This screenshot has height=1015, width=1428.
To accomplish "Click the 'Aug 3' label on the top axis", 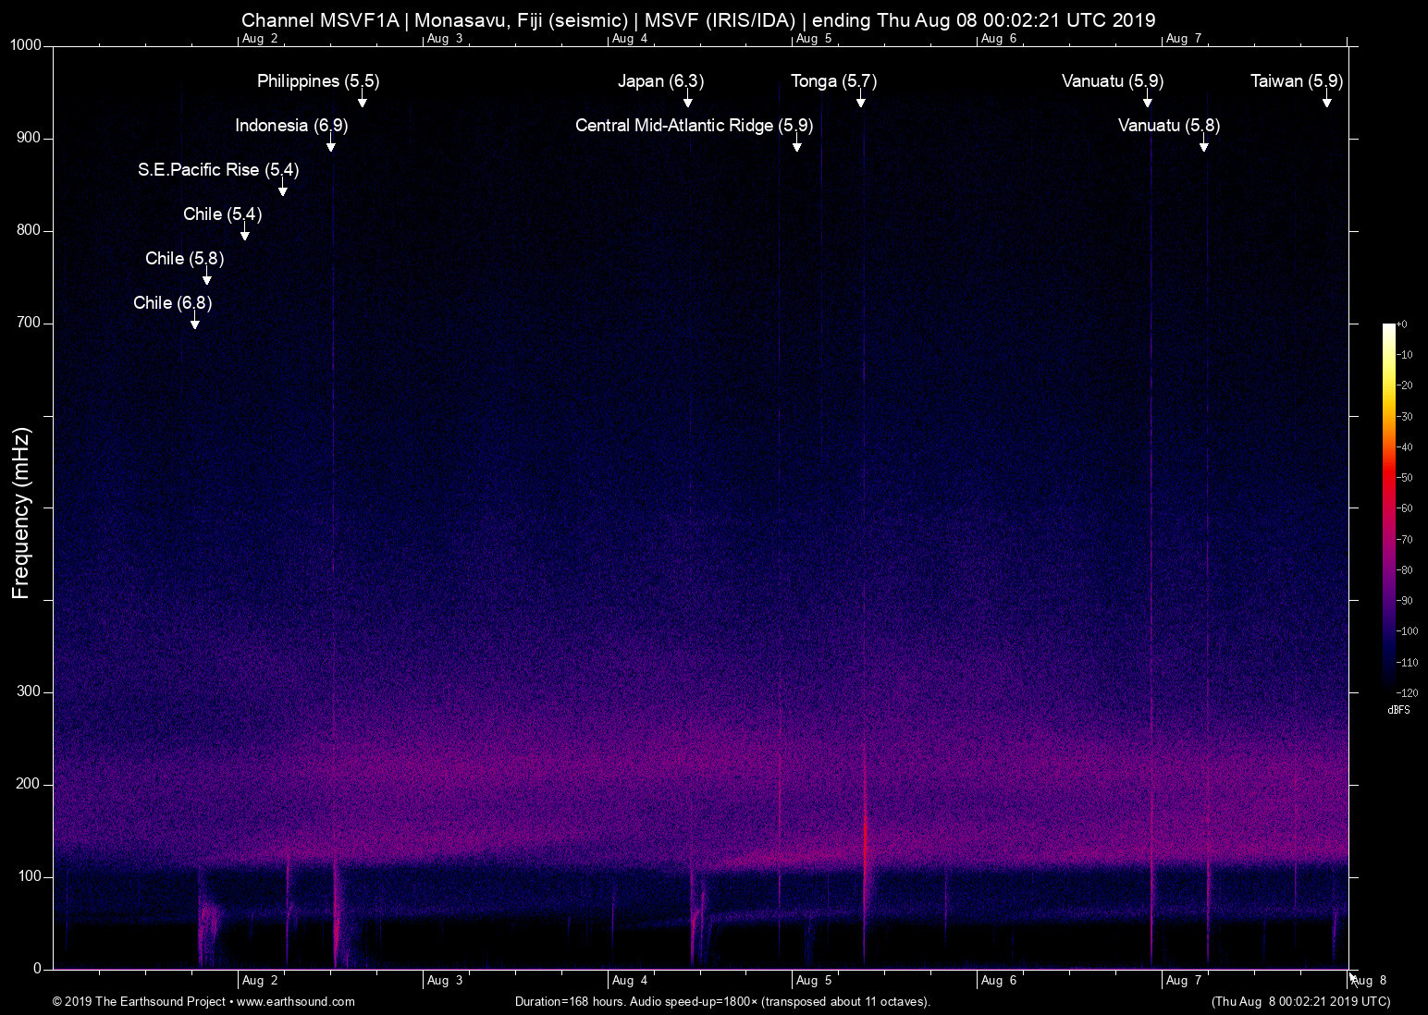I will click(x=445, y=39).
